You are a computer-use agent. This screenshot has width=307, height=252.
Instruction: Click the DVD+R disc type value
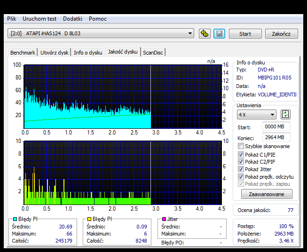pos(266,70)
